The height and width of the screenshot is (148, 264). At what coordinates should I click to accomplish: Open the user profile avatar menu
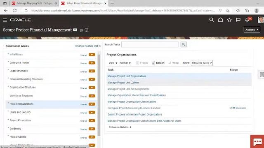coord(261,20)
